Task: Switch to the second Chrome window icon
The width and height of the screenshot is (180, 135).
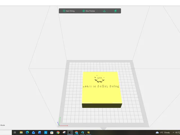Action: coord(76,132)
